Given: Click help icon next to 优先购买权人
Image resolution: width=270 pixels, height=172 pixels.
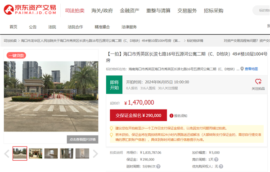Looking at the screenshot, I should 221,166.
